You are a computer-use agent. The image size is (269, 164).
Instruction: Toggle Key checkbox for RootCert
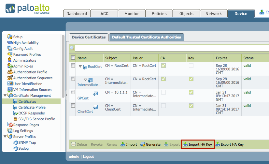coord(191,66)
